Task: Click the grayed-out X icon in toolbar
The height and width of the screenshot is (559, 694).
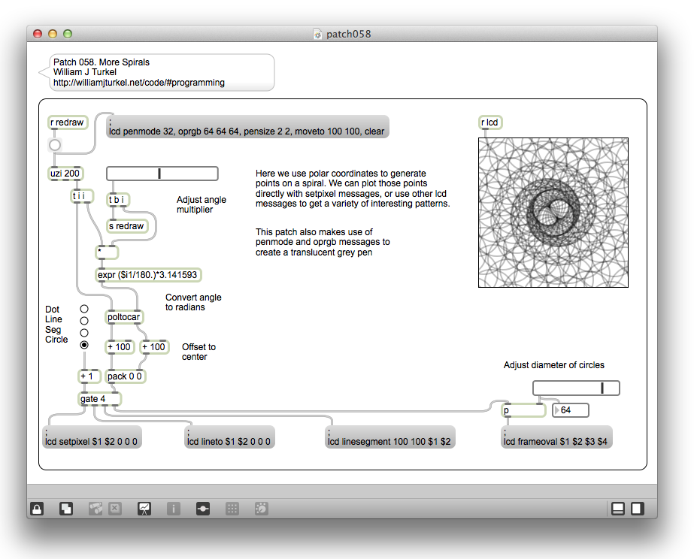Action: [x=115, y=509]
